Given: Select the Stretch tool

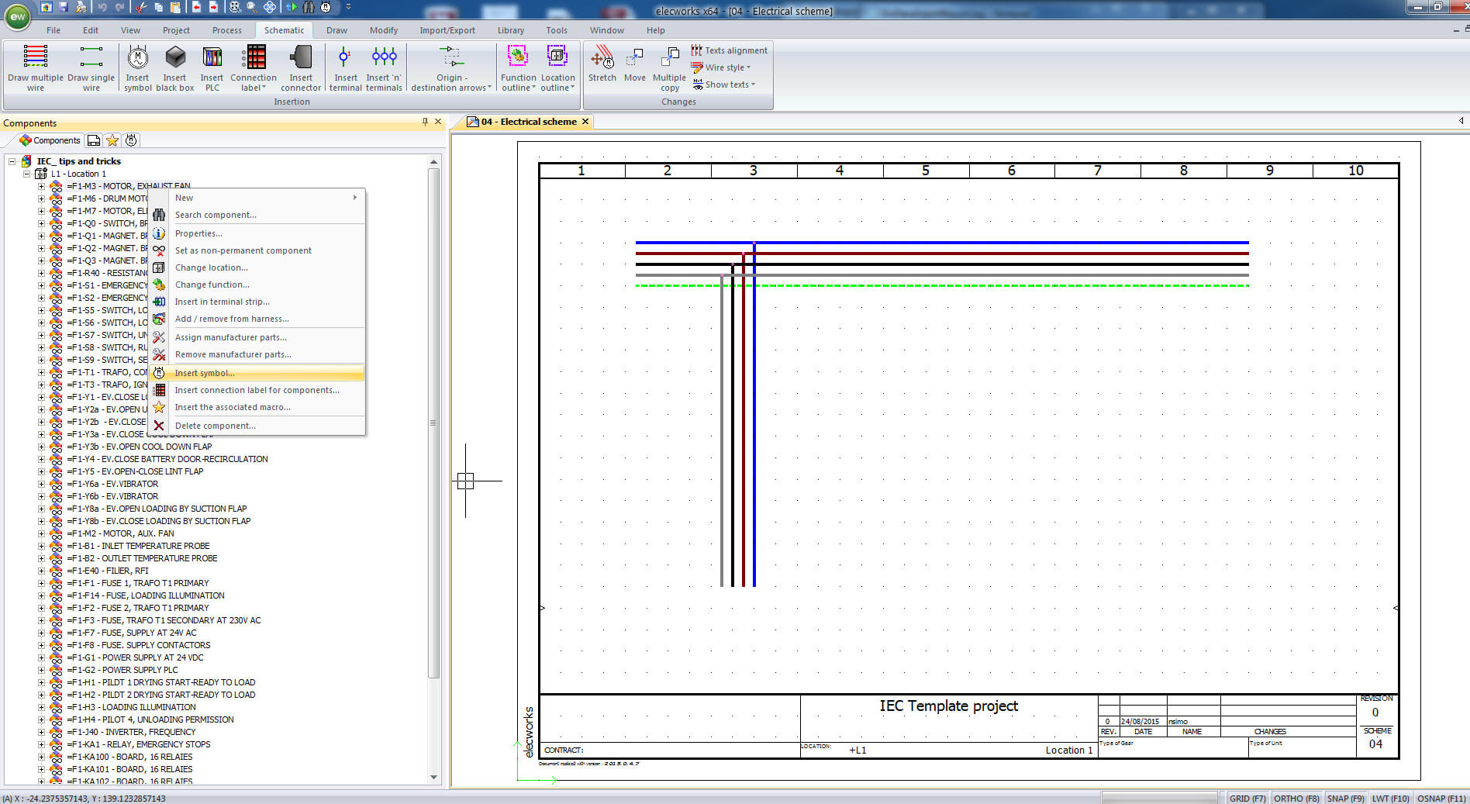Looking at the screenshot, I should click(x=602, y=64).
